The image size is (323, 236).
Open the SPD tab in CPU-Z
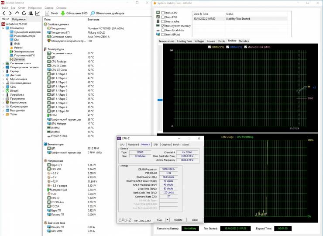(155, 145)
